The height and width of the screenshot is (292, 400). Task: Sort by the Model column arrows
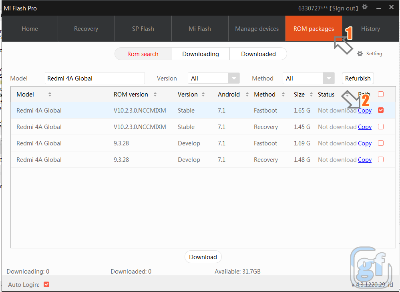(x=50, y=95)
